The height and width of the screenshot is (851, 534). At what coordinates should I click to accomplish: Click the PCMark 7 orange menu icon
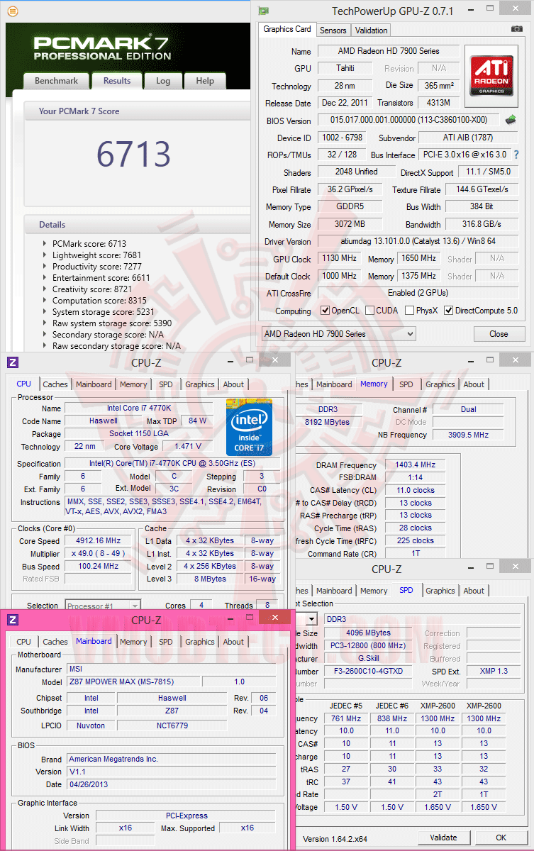point(12,11)
